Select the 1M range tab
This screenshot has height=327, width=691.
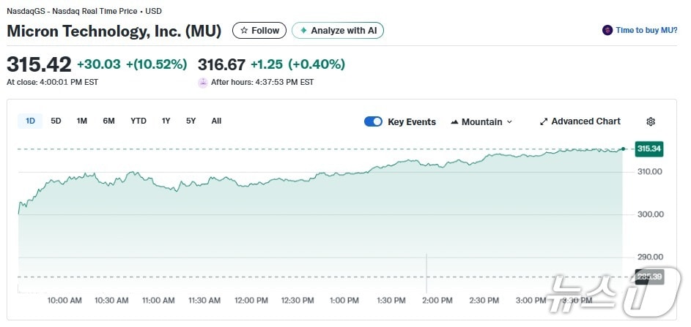(x=81, y=121)
